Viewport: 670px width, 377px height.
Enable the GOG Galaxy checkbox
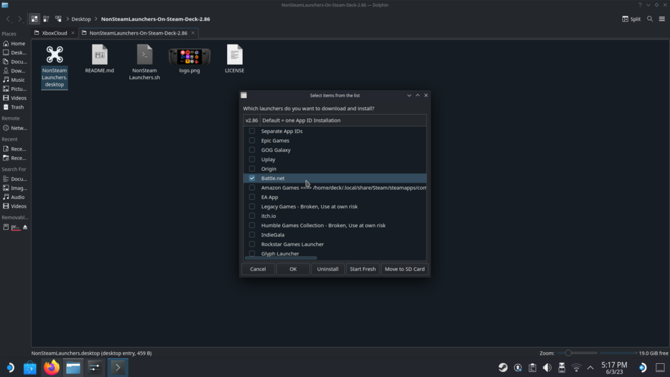point(252,150)
